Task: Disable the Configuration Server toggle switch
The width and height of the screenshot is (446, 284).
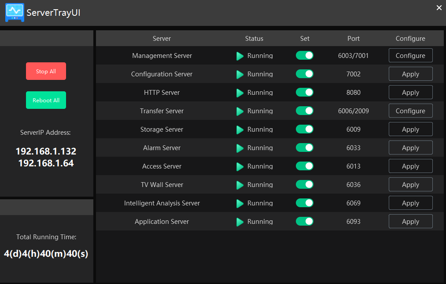Action: pos(305,74)
